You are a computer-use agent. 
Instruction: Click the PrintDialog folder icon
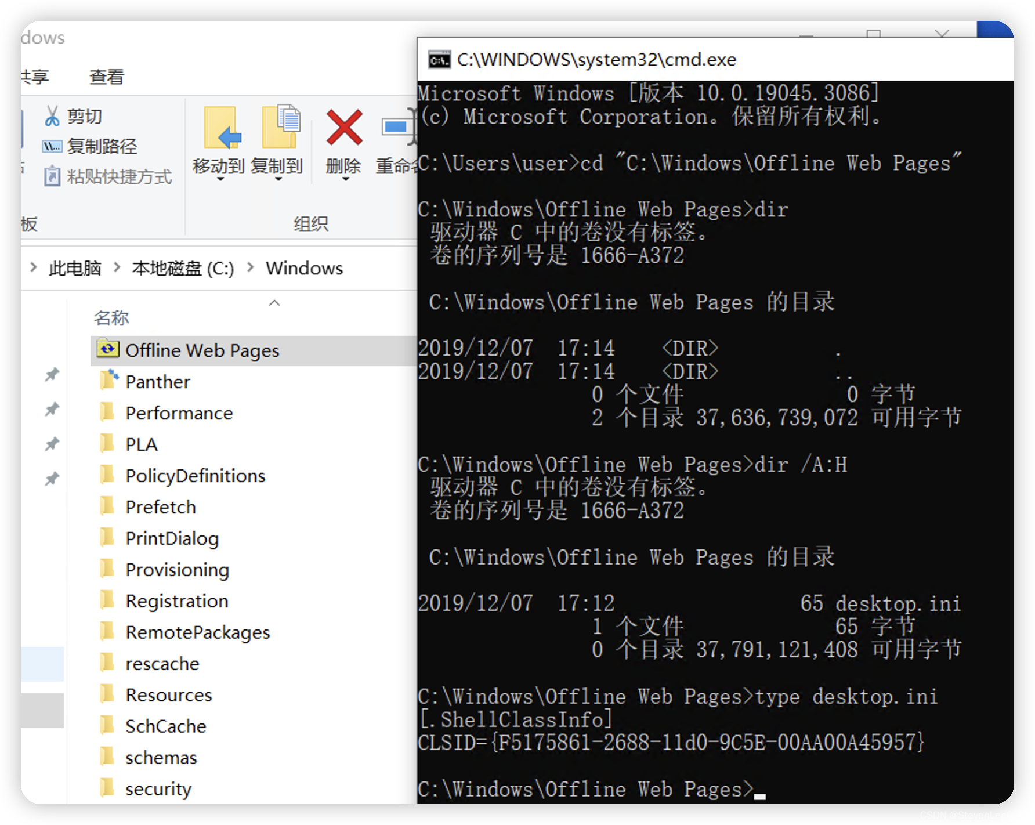point(107,537)
